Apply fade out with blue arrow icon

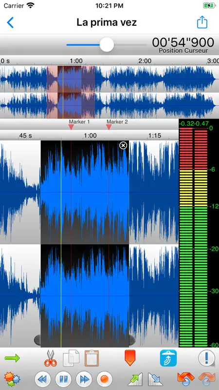(x=155, y=379)
